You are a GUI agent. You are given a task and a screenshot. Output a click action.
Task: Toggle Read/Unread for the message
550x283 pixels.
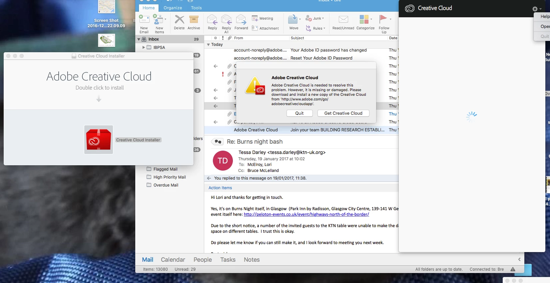[x=343, y=22]
